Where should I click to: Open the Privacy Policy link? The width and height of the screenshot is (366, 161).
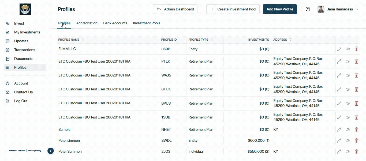(x=34, y=151)
